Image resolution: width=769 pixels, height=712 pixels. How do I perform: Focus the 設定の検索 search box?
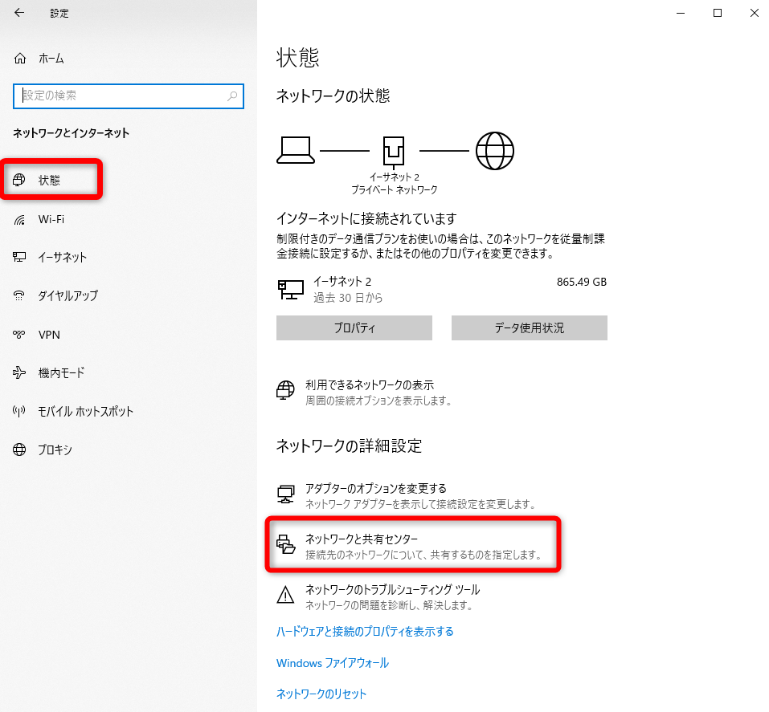[x=129, y=96]
